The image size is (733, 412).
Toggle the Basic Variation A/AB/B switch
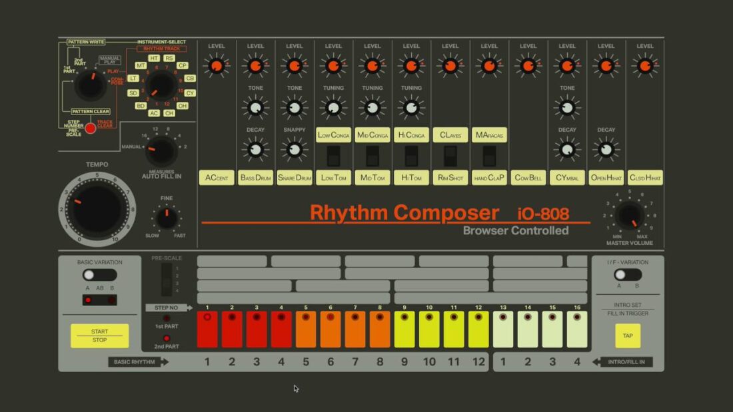click(x=99, y=275)
